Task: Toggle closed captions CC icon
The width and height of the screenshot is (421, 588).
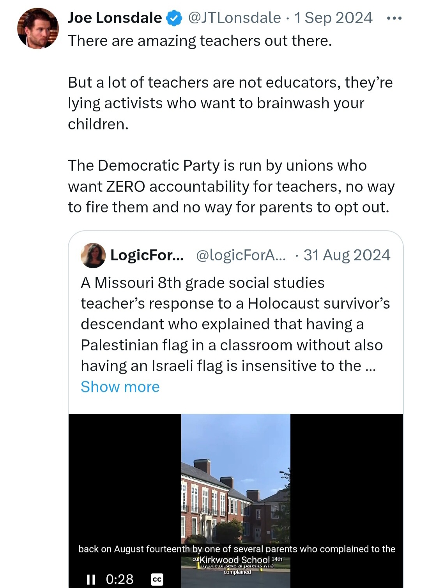Action: (x=157, y=579)
